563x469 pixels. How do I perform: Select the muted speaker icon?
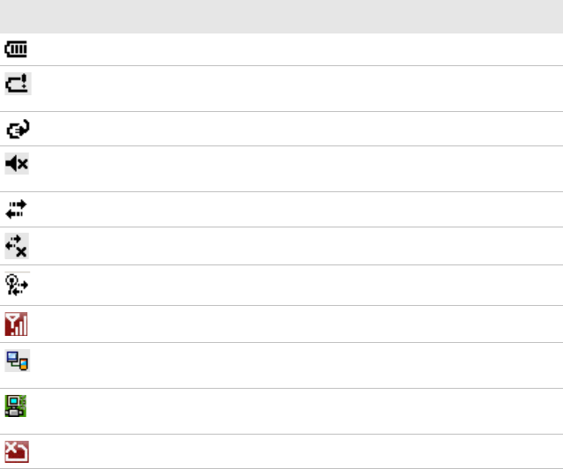coord(17,163)
